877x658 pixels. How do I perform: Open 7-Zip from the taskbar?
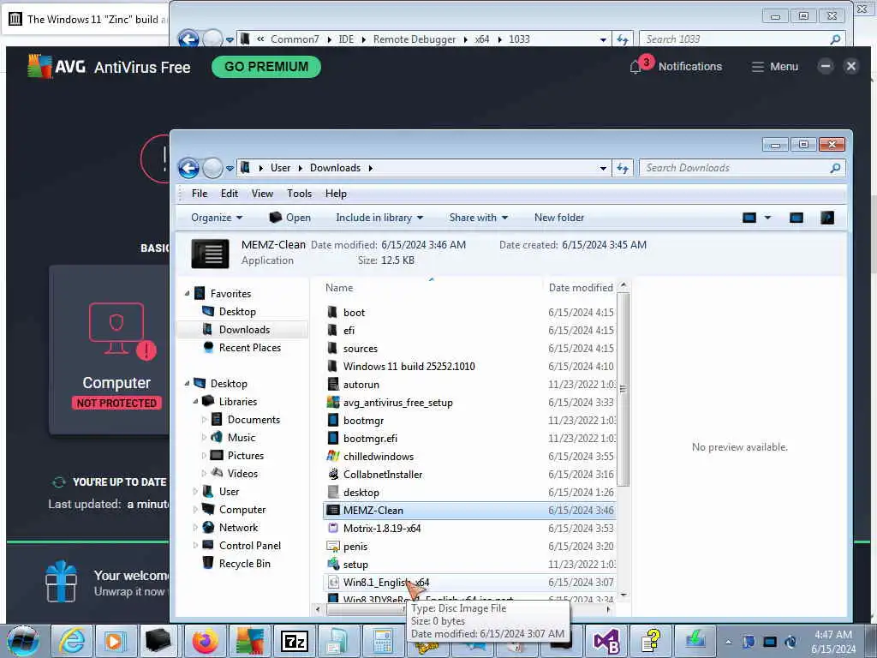(x=295, y=641)
